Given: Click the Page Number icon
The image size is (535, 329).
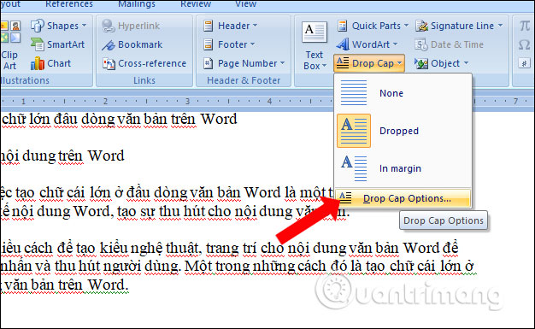Looking at the screenshot, I should click(x=209, y=63).
